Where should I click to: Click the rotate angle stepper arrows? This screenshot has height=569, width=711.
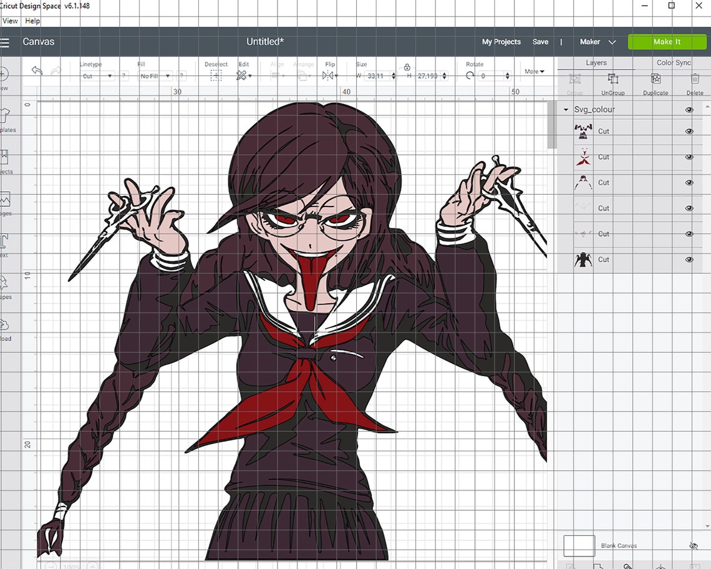508,76
